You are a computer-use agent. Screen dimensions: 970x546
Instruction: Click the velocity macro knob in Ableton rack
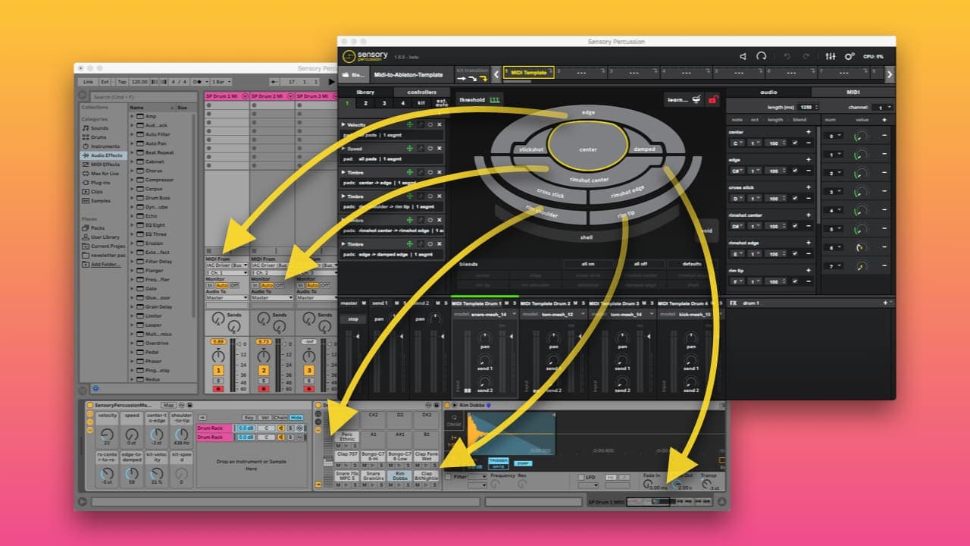click(x=108, y=436)
